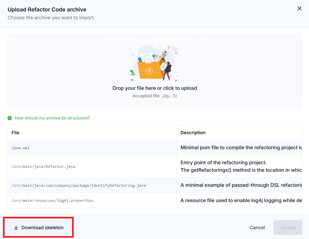Select the /pom.xml file row
The width and height of the screenshot is (309, 239).
[x=155, y=148]
